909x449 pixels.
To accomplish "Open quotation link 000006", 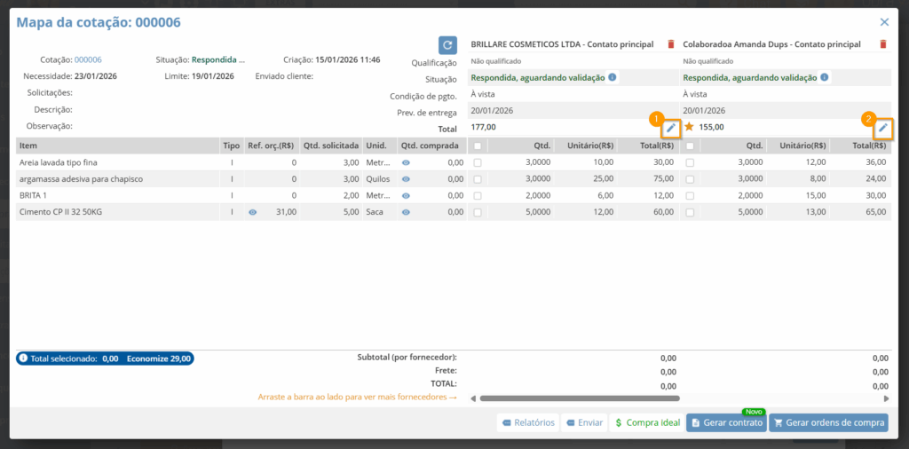I will [88, 59].
